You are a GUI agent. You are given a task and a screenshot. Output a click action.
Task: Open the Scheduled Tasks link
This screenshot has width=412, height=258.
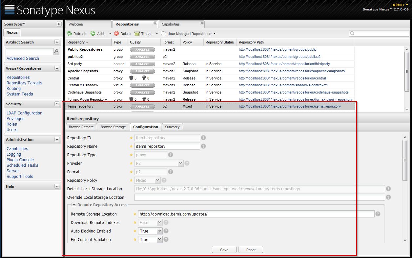pyautogui.click(x=22, y=165)
